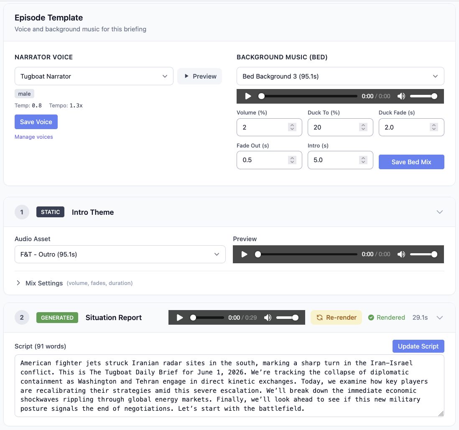The image size is (459, 430).
Task: Open the Narrator Voice dropdown
Action: (94, 76)
